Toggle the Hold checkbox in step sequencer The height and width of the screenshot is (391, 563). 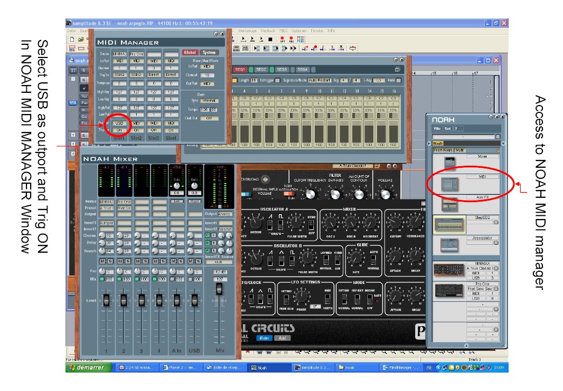coord(398,80)
